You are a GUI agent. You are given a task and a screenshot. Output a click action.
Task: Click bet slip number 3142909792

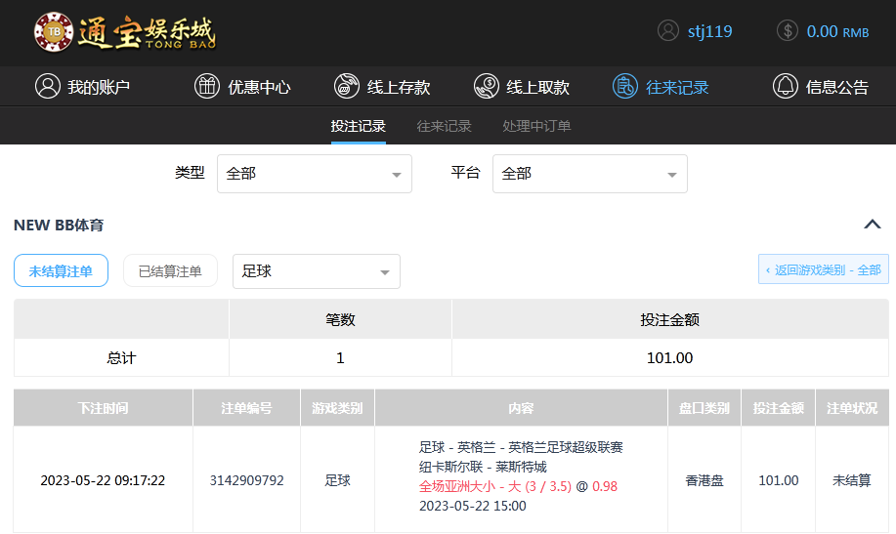point(246,480)
